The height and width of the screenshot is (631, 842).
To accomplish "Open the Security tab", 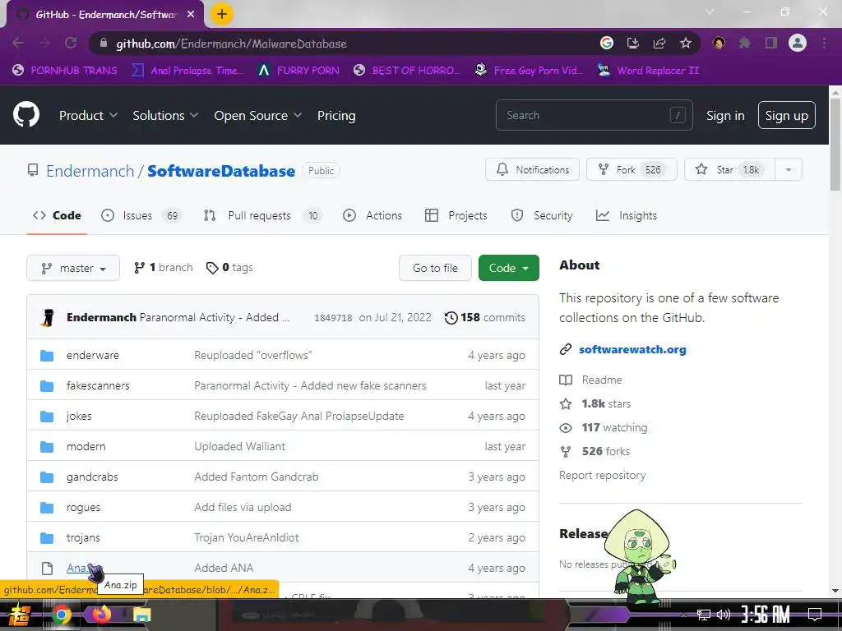I will click(542, 216).
